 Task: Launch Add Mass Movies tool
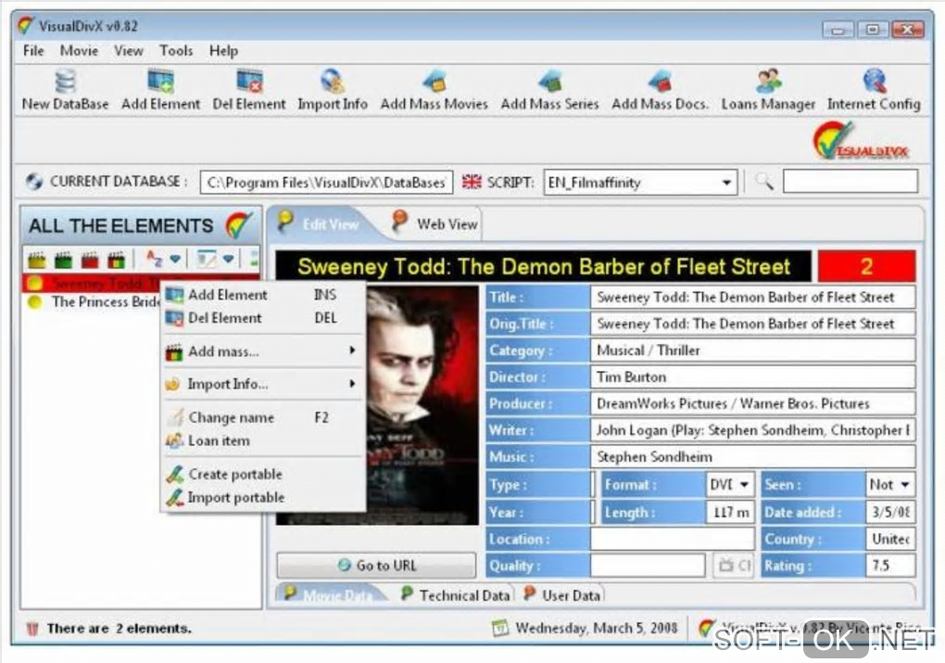coord(434,90)
